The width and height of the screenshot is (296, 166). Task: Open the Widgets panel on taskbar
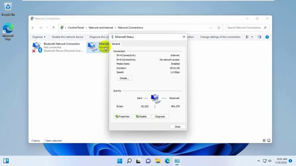pos(6,161)
